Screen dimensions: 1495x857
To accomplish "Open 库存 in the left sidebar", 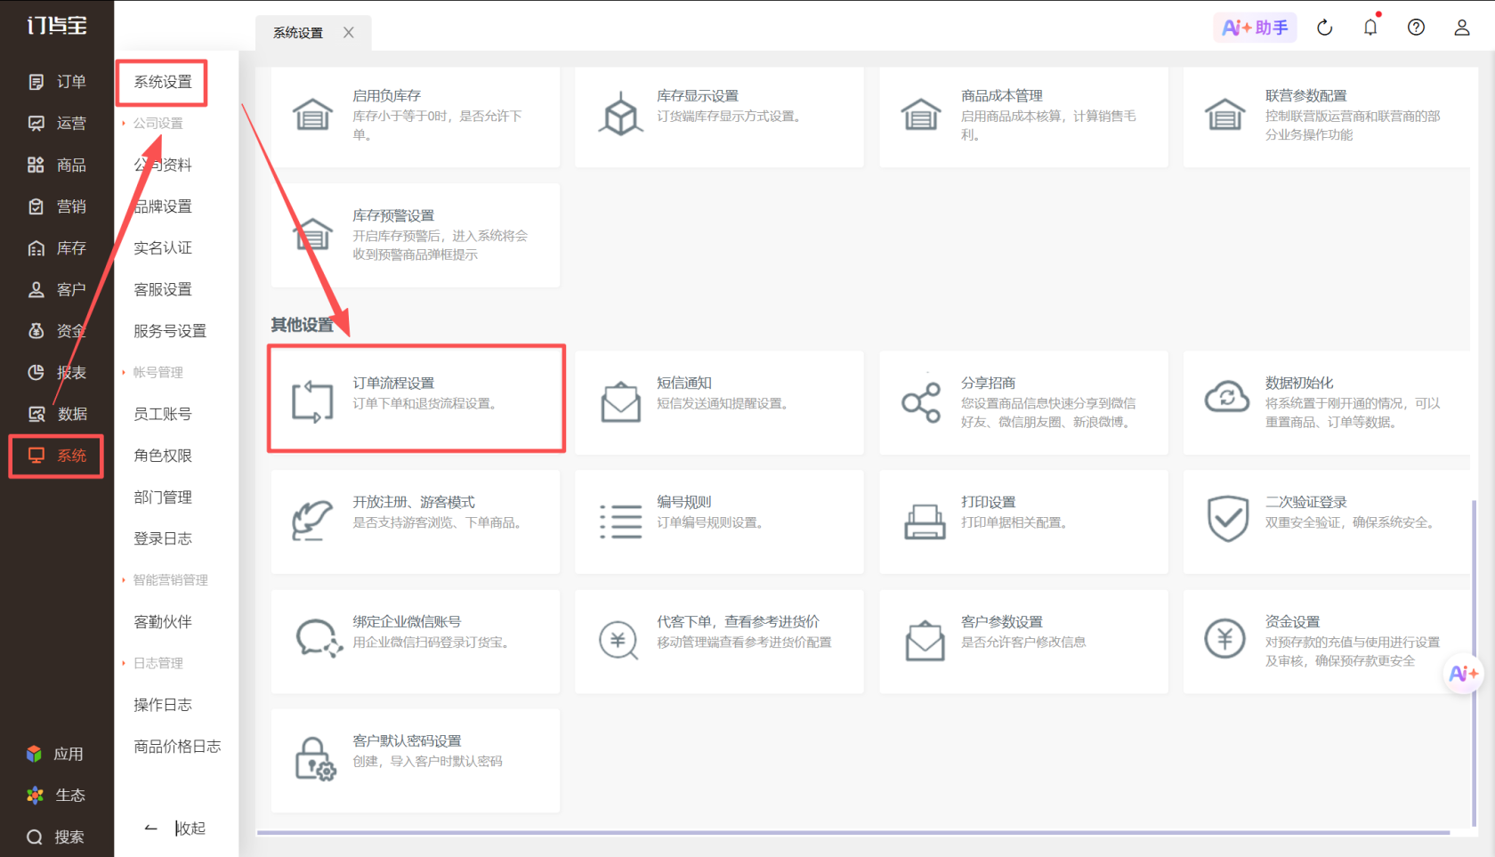I will point(57,248).
